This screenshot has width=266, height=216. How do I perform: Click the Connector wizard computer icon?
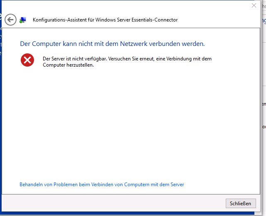point(23,19)
